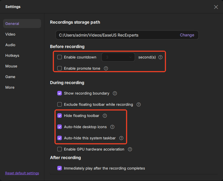The image size is (223, 181).
Task: Show help for GPU hardware acceleration
Action: click(x=130, y=149)
